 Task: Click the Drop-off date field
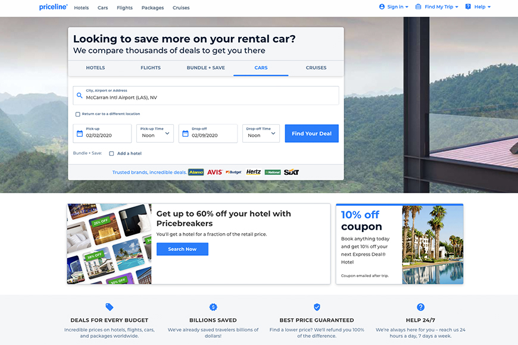[x=208, y=133]
